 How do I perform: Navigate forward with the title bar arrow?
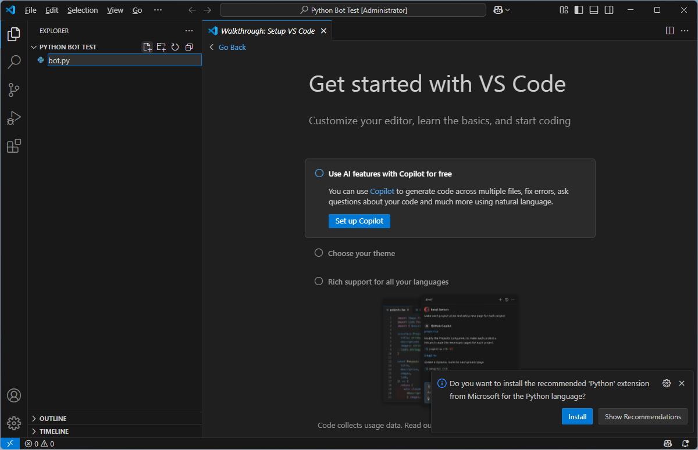[208, 10]
